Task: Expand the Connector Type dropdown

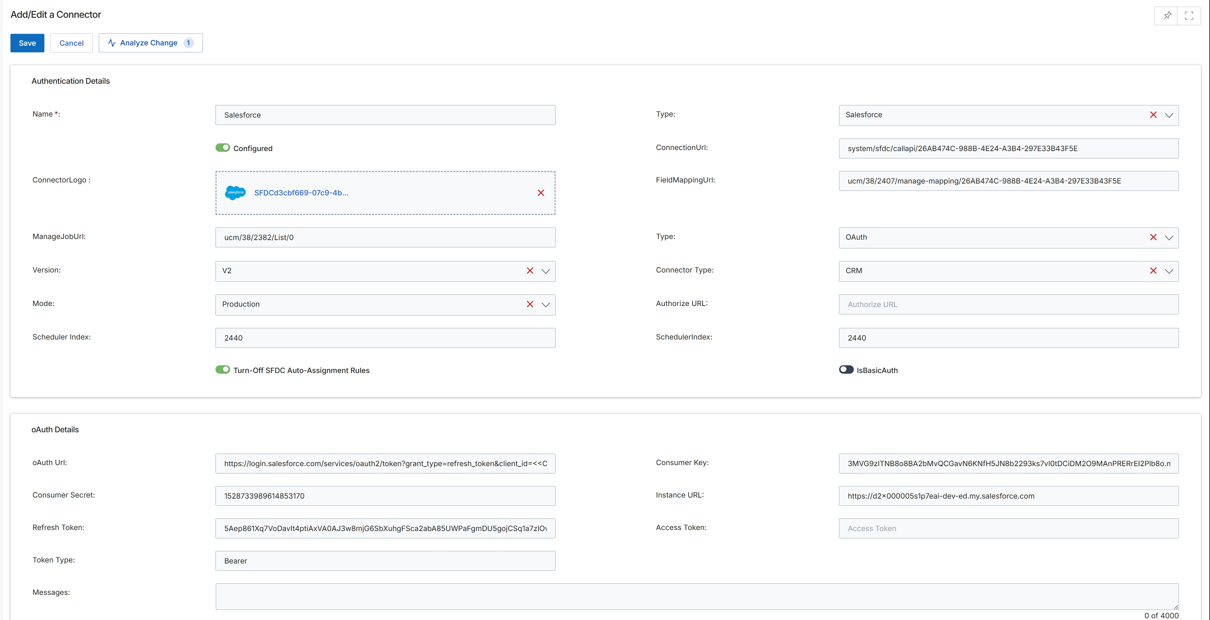Action: click(1169, 271)
